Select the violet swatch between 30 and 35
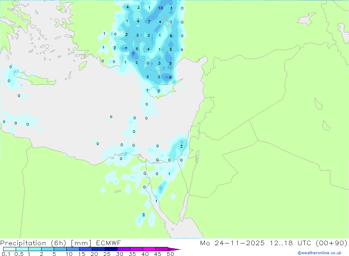This screenshot has height=256, width=349. coord(124,249)
